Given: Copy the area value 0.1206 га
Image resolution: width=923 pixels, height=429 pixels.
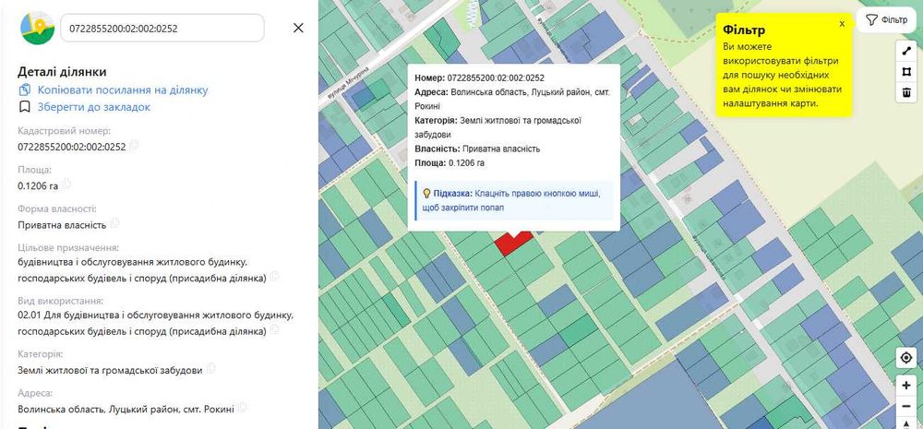Looking at the screenshot, I should coord(67,185).
